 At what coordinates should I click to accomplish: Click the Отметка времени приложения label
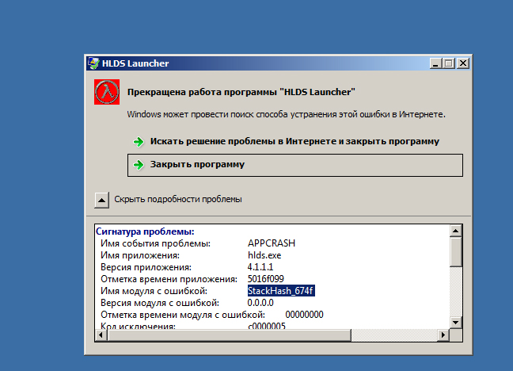[x=169, y=279]
